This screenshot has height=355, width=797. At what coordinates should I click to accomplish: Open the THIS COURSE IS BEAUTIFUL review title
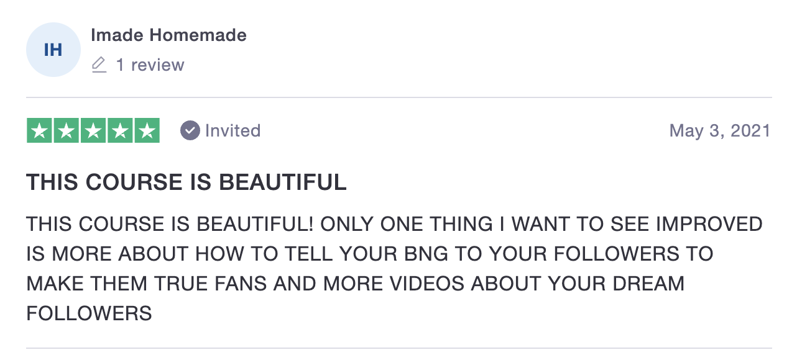click(187, 182)
